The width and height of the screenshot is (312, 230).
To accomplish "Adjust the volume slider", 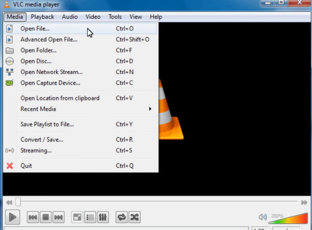I will pyautogui.click(x=288, y=219).
